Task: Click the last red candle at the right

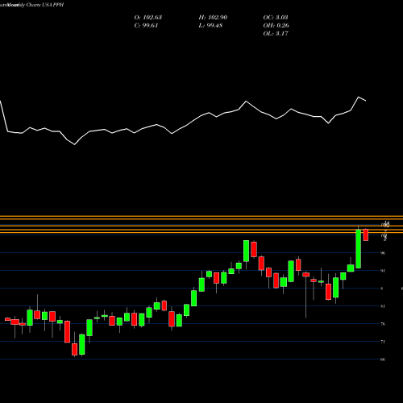Action: pyautogui.click(x=366, y=235)
